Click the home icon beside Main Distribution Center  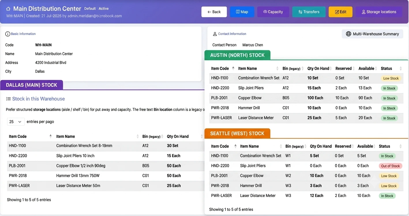click(x=8, y=9)
